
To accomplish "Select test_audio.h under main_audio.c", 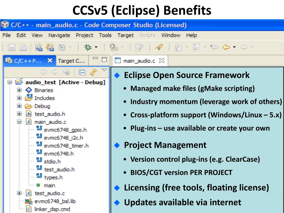I will 59,169.
